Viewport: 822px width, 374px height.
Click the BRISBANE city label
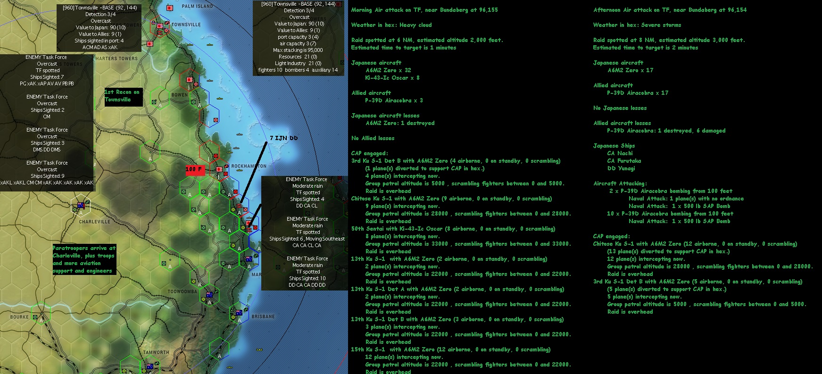pos(263,316)
